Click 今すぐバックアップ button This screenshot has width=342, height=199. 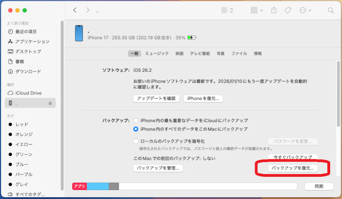293,157
